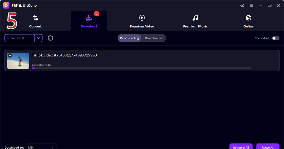Open the Premium Music tab
The height and width of the screenshot is (149, 284).
pyautogui.click(x=195, y=21)
